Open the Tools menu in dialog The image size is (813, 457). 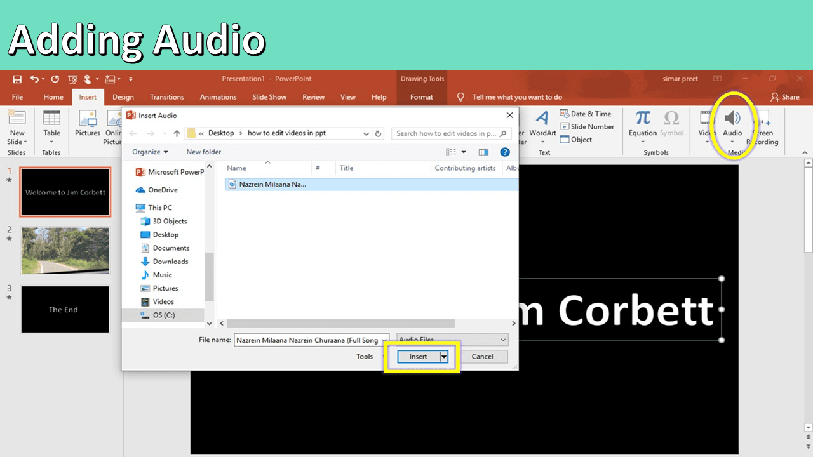pos(365,357)
